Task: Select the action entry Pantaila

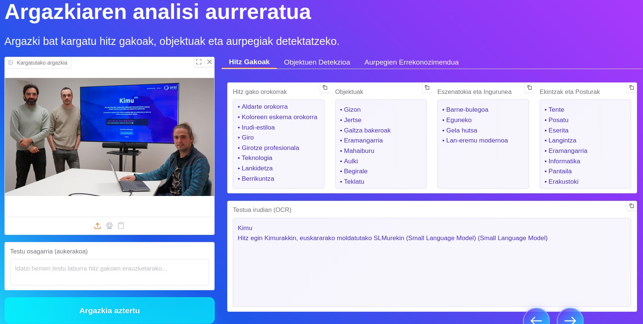Action: [560, 171]
